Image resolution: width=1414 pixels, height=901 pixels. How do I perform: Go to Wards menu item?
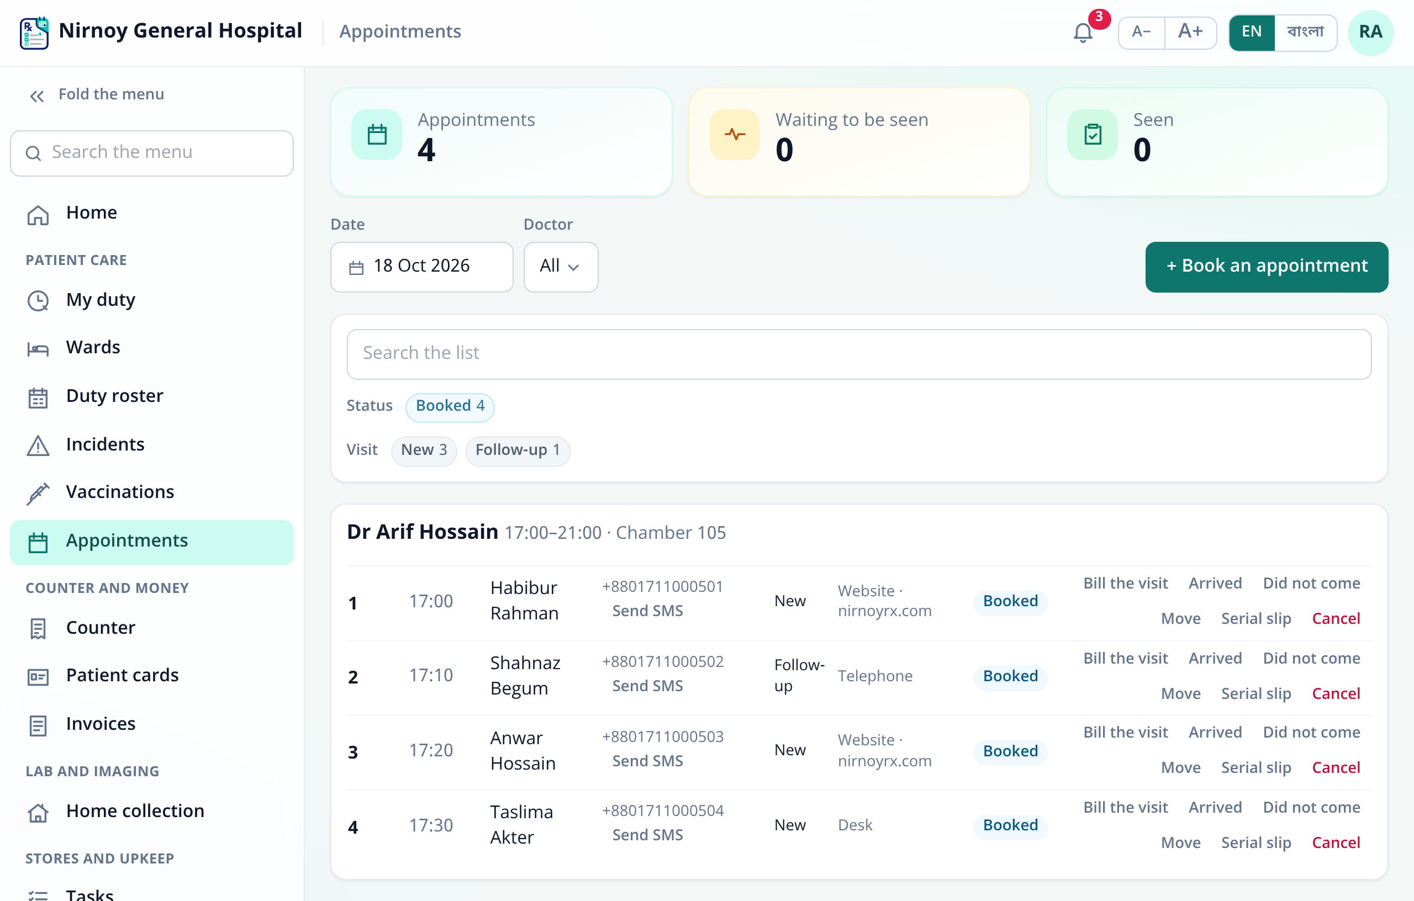click(x=152, y=349)
